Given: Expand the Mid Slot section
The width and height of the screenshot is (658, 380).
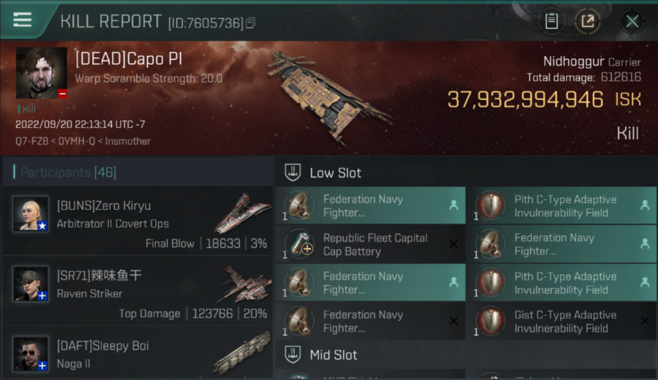Looking at the screenshot, I should pyautogui.click(x=333, y=355).
